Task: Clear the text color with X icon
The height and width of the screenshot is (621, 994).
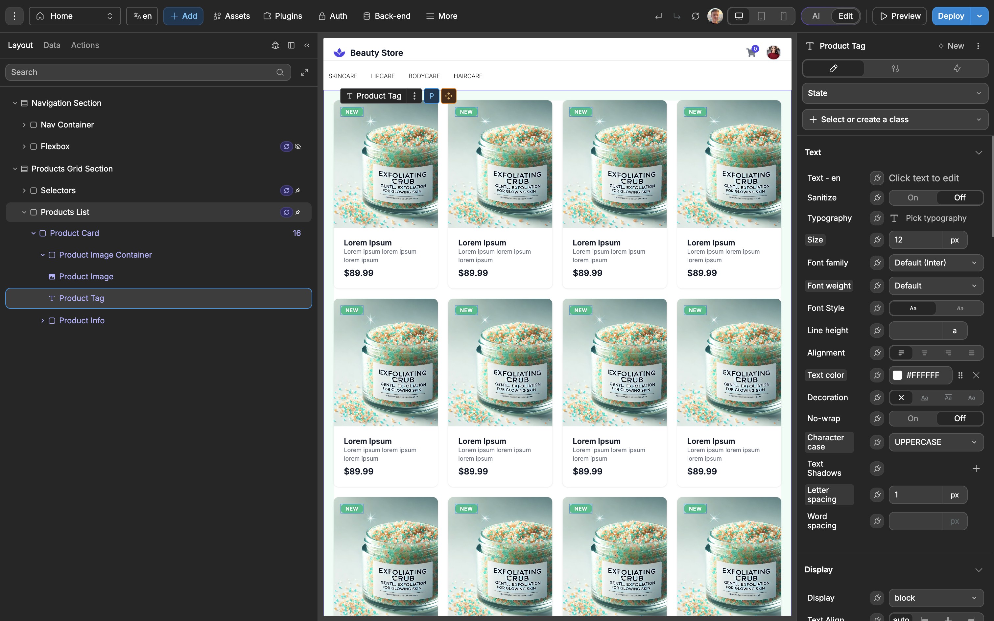Action: (x=976, y=375)
